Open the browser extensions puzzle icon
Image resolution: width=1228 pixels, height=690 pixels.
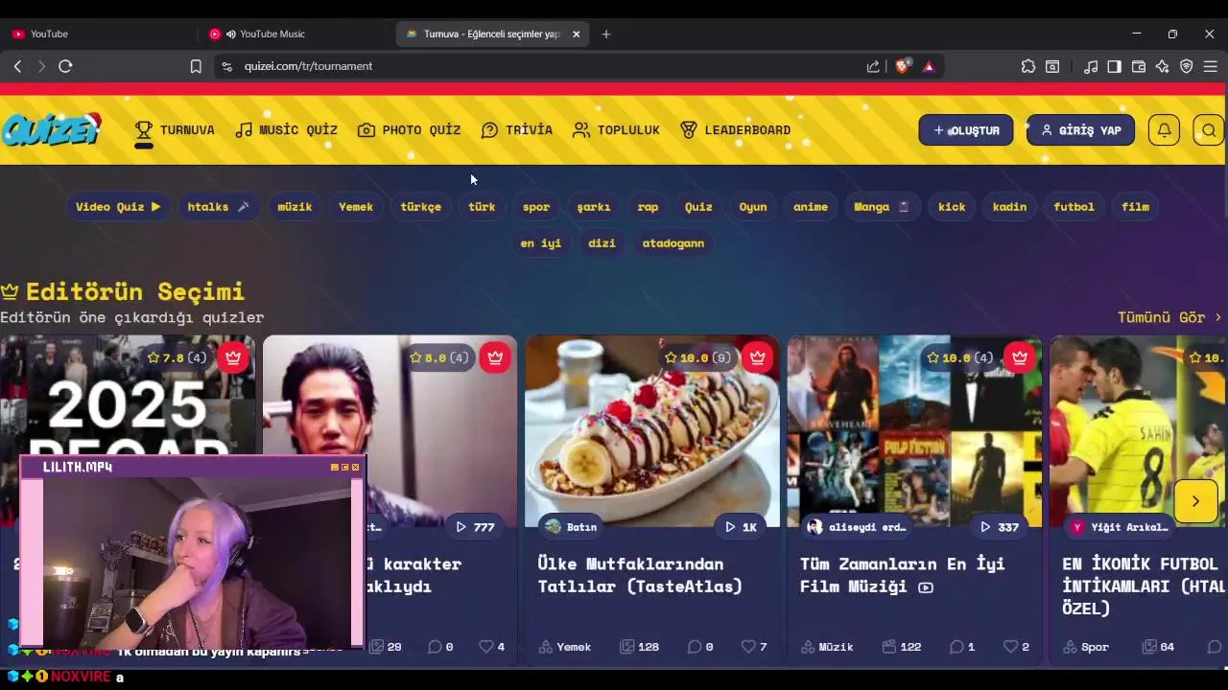[x=1028, y=66]
